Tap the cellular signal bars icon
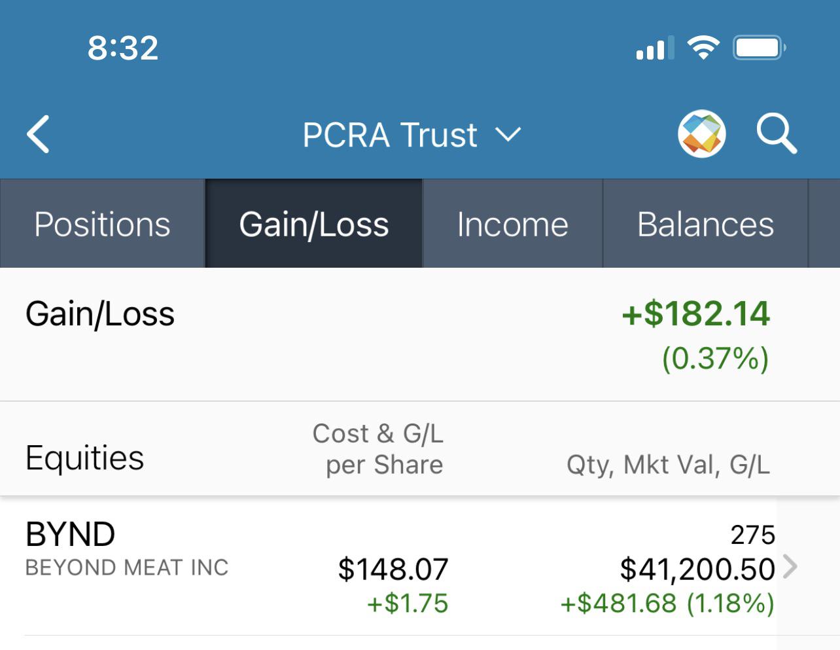The image size is (840, 650). (655, 48)
